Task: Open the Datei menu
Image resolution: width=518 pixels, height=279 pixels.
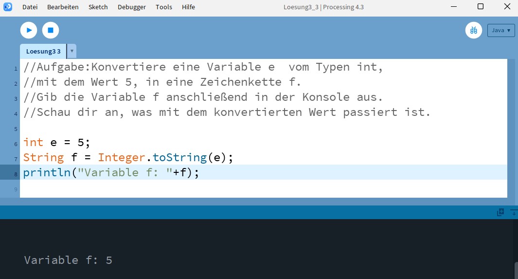Action: click(x=30, y=7)
